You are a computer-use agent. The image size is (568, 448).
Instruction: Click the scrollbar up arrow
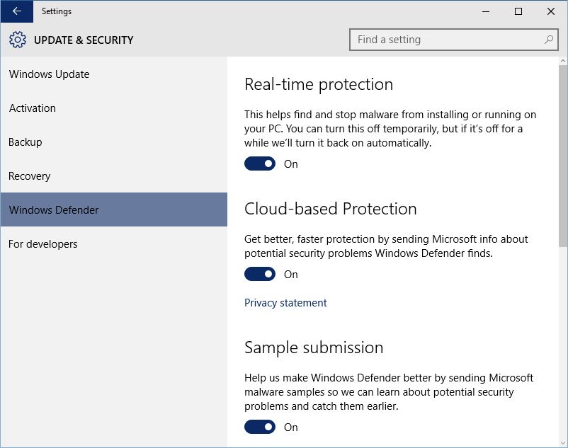click(x=562, y=61)
